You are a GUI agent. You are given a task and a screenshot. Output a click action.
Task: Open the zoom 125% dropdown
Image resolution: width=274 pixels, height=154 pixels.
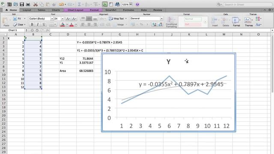(131, 4)
